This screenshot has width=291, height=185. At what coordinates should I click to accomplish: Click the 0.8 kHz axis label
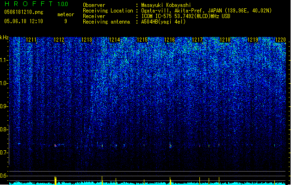4,129
